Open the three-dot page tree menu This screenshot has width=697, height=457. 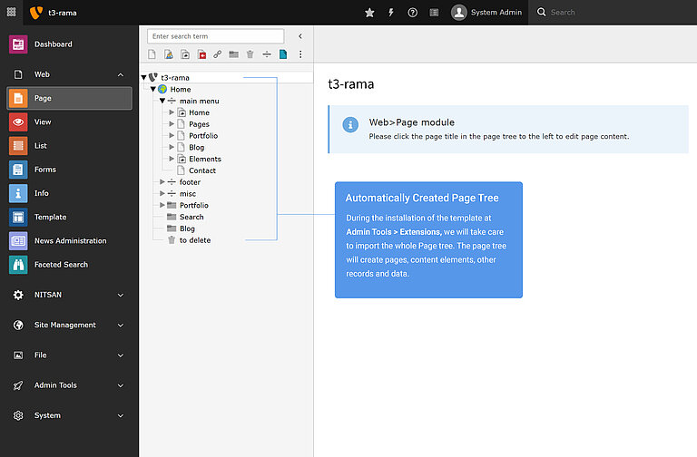[300, 54]
